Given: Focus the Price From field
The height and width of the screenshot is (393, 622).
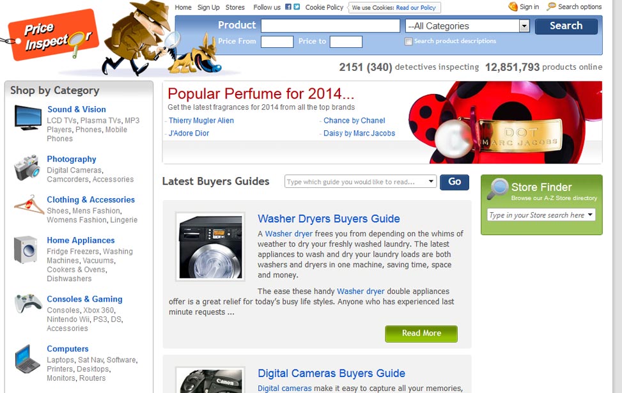Looking at the screenshot, I should click(277, 42).
